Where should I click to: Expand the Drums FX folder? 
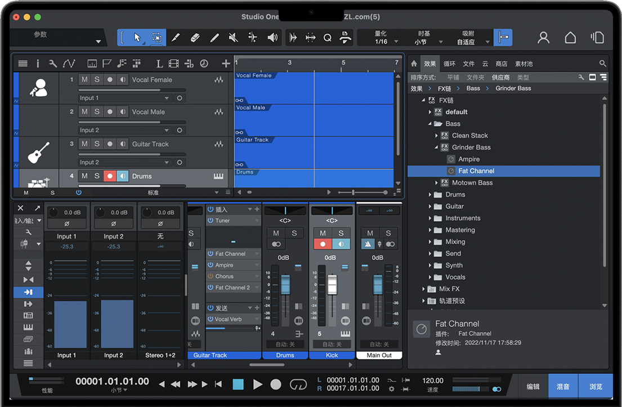[x=430, y=195]
